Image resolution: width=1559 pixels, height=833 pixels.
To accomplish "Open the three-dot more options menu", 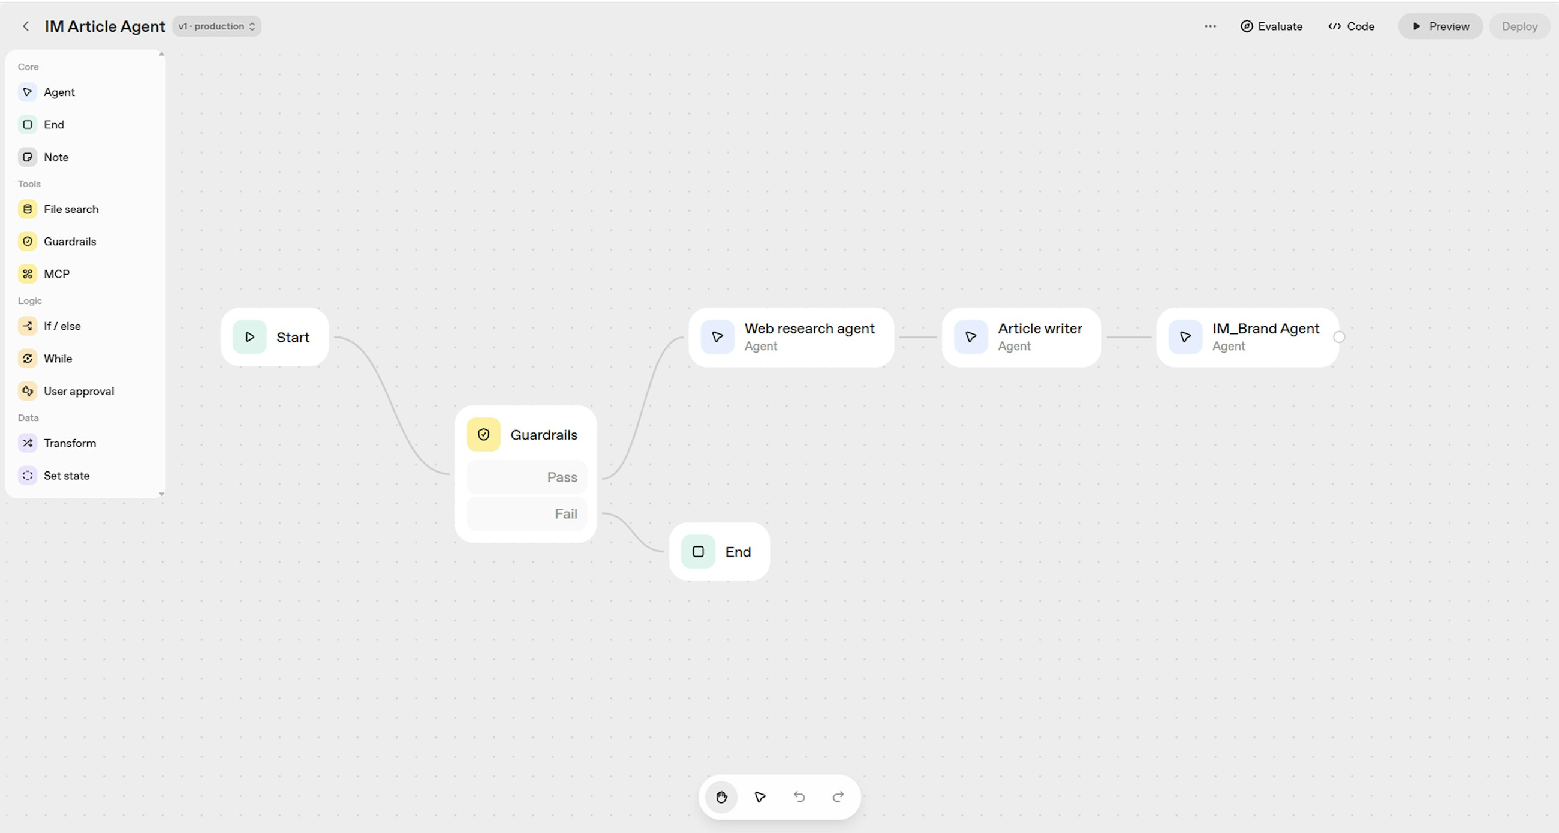I will coord(1210,26).
